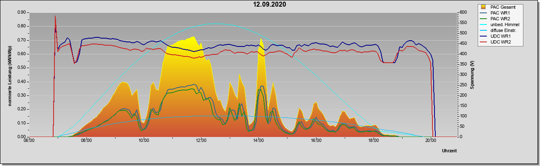Image resolution: width=540 pixels, height=166 pixels.
Task: Select the 06:00 tick on time axis
Action: click(x=29, y=141)
